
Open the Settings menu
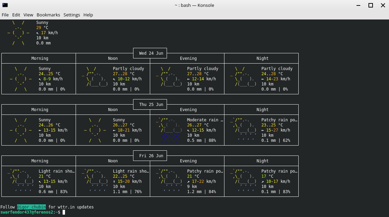pyautogui.click(x=72, y=15)
